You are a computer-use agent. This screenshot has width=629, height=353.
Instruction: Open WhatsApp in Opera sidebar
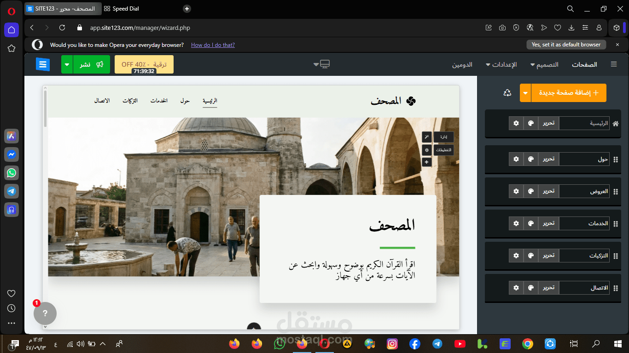click(x=12, y=173)
